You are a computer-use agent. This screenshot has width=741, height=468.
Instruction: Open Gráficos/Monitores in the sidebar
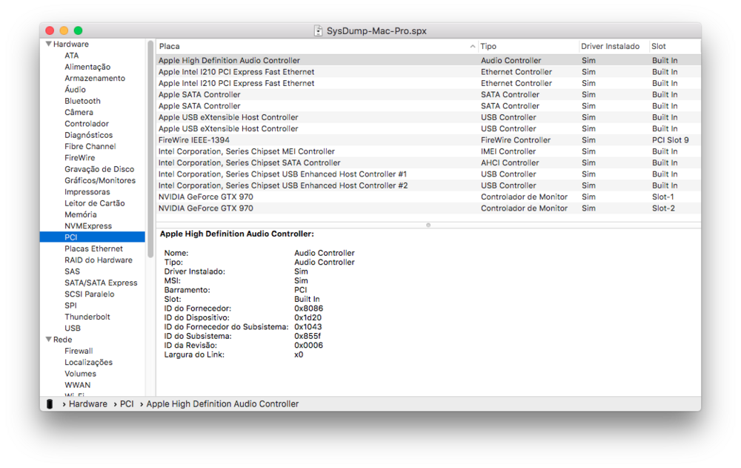[100, 180]
